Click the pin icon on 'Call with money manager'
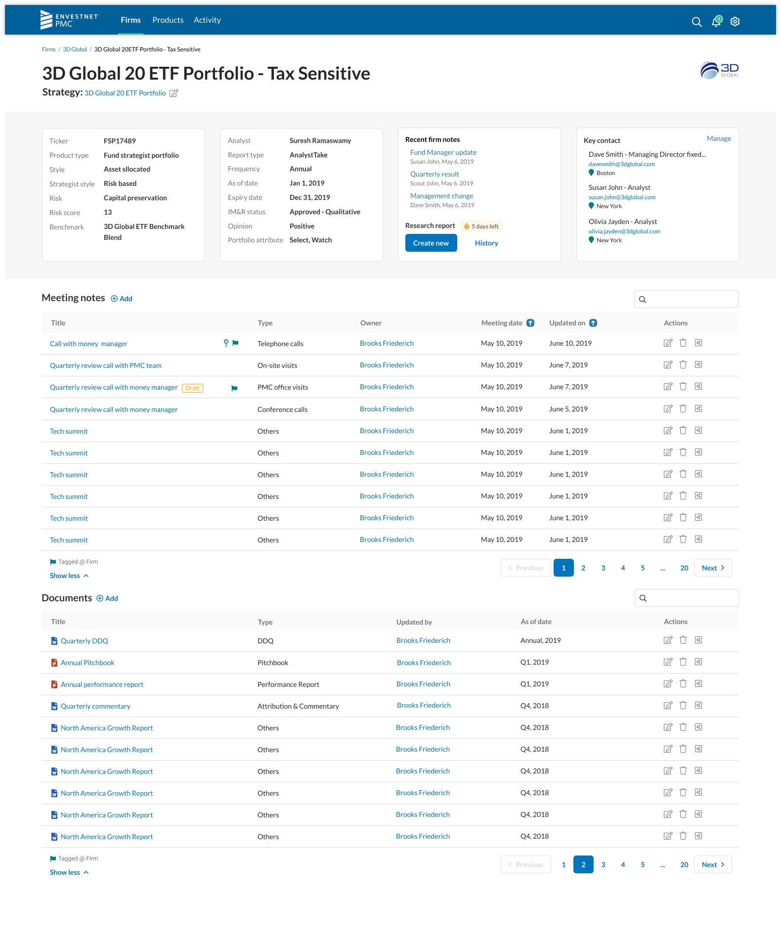The width and height of the screenshot is (781, 946). [226, 343]
